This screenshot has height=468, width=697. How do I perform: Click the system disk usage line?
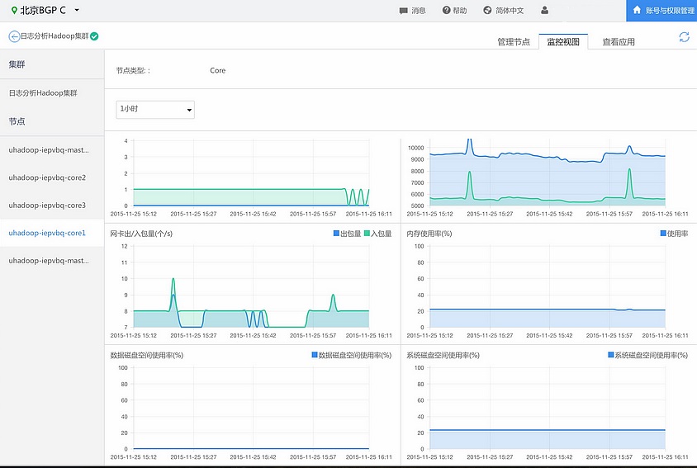pos(548,430)
